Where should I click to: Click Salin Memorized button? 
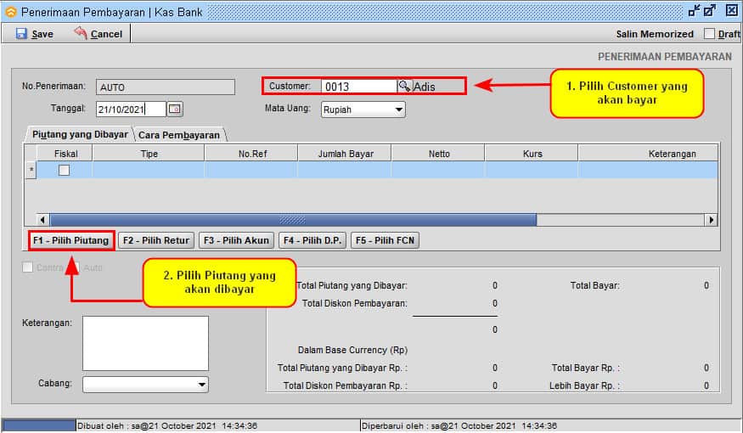point(655,34)
